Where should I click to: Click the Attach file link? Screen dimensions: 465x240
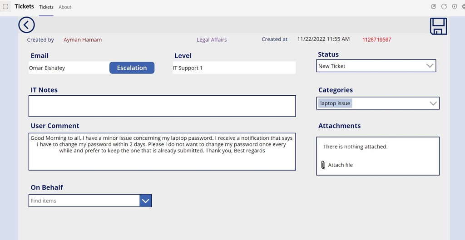coord(340,165)
